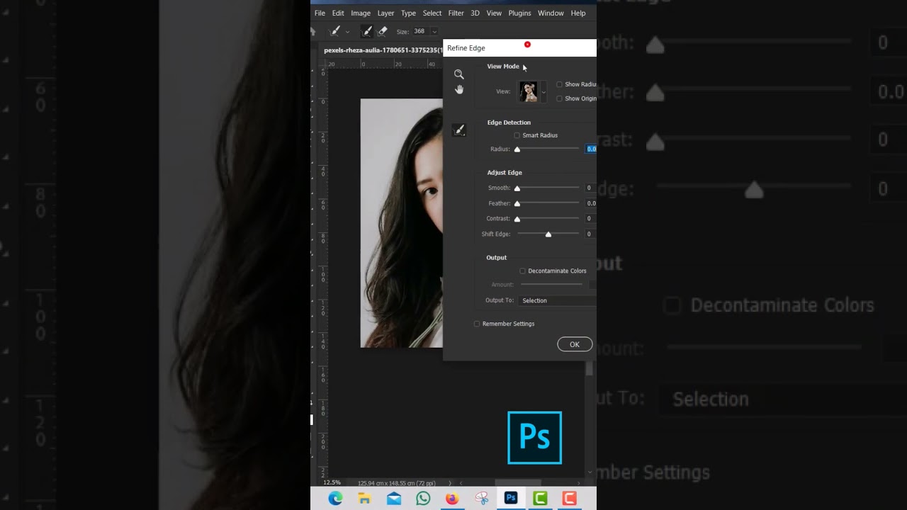This screenshot has width=907, height=510.
Task: Click the horizontal scrollbar thumb
Action: click(517, 483)
